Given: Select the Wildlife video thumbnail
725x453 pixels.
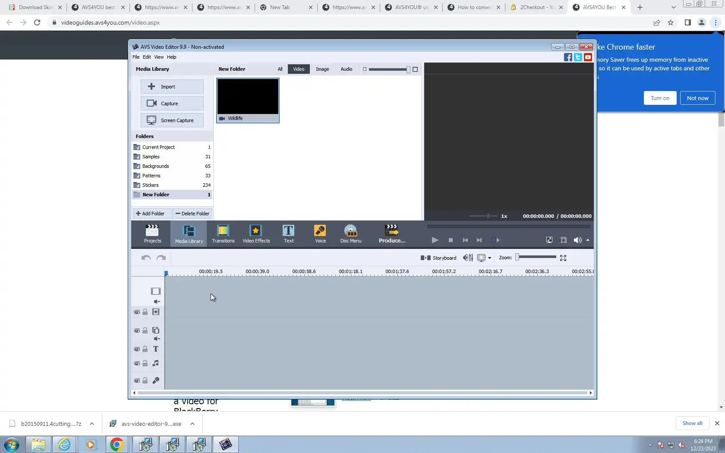Looking at the screenshot, I should (248, 101).
